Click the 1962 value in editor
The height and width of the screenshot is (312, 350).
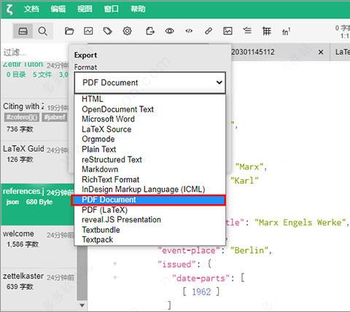tap(201, 292)
